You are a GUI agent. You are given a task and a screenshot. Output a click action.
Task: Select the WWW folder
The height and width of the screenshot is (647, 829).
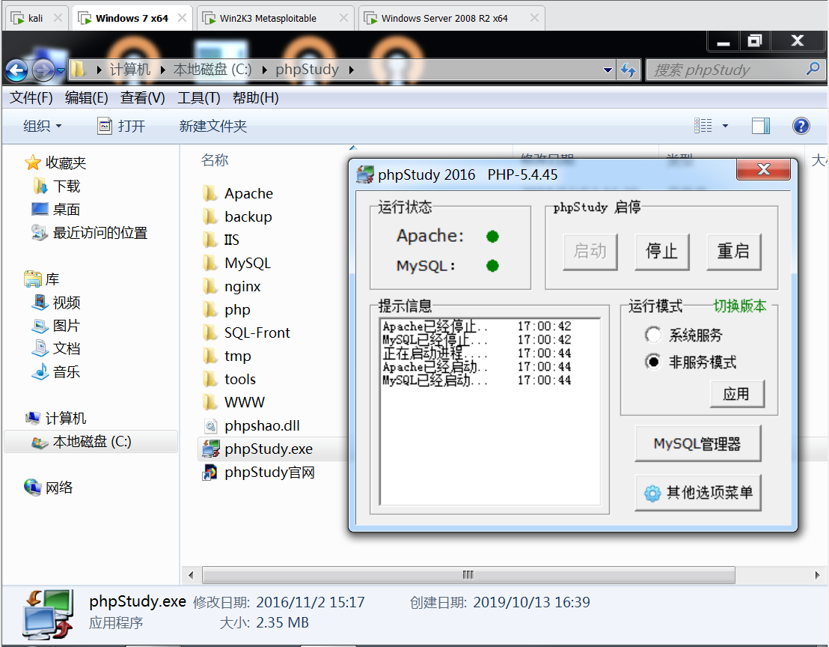click(233, 403)
